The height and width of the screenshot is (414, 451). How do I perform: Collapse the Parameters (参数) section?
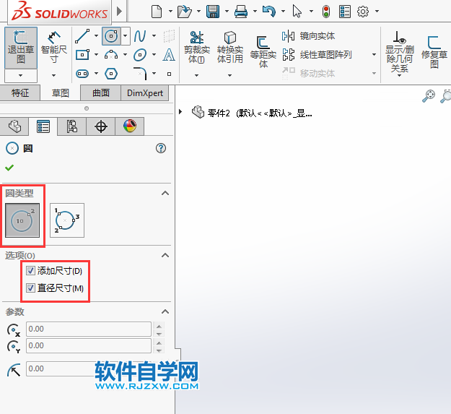tap(165, 311)
